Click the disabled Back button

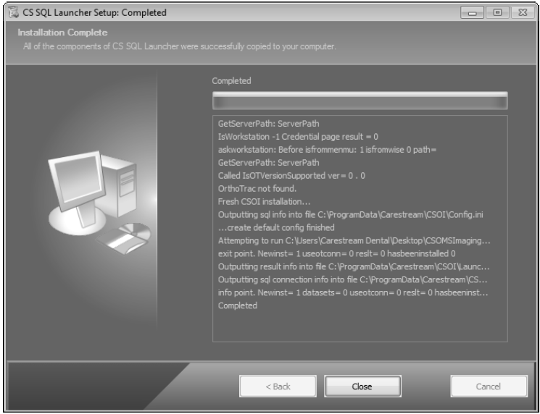pos(278,386)
